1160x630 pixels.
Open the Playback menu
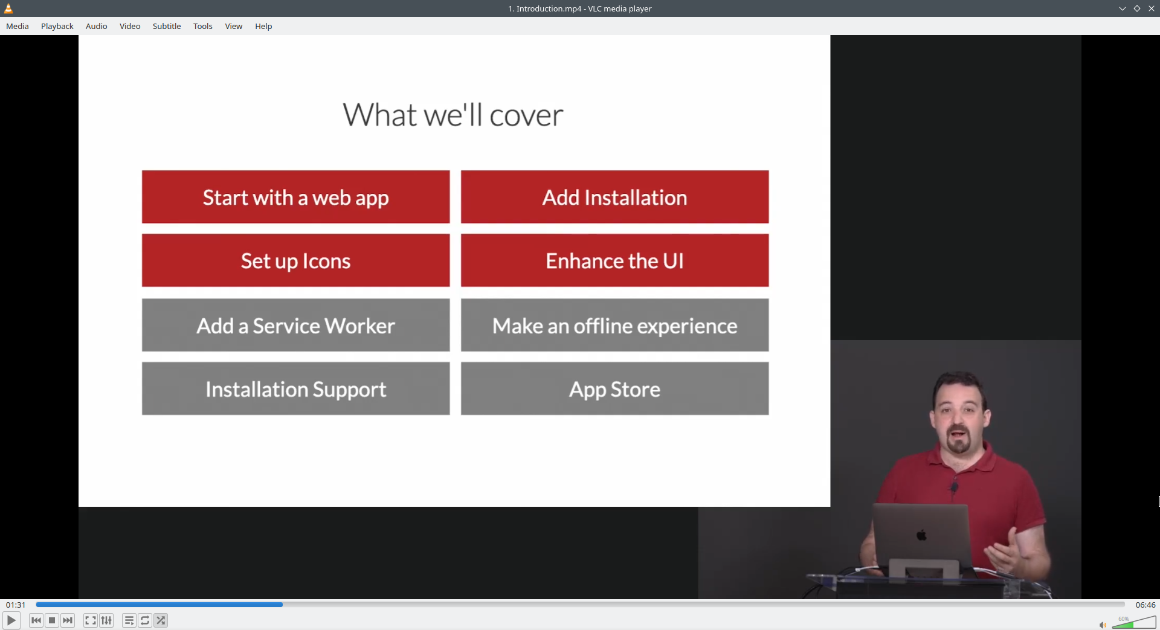point(57,26)
